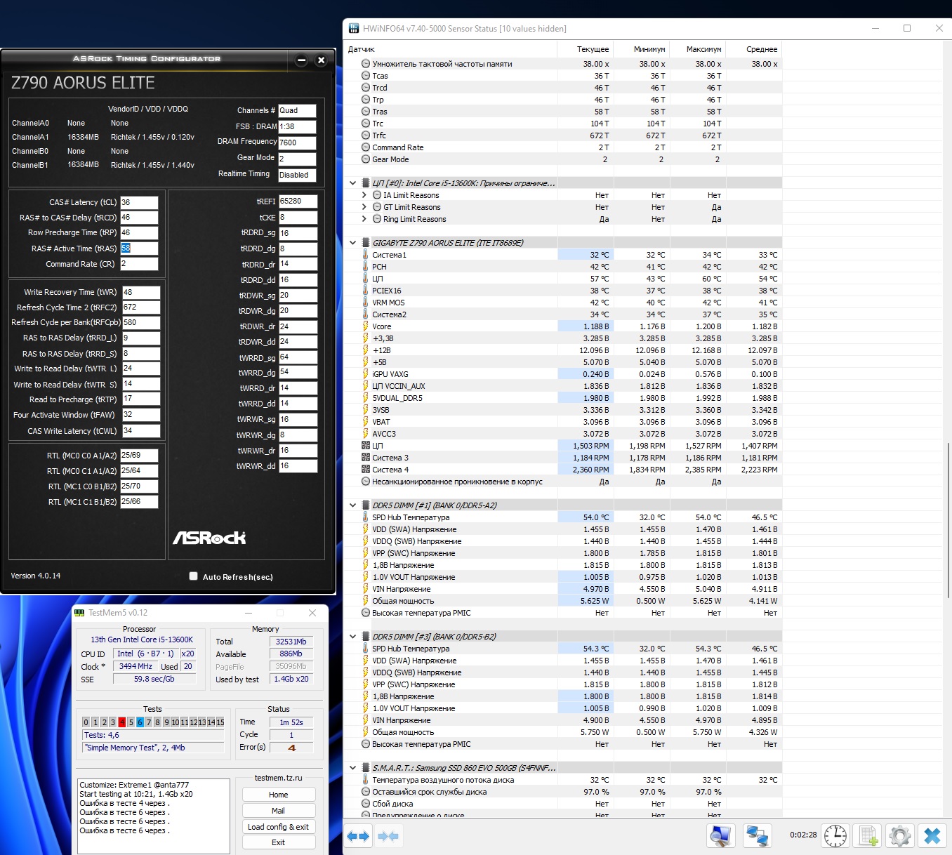Click the voltage bolt icon beside Vcore
The height and width of the screenshot is (855, 952).
pyautogui.click(x=365, y=326)
